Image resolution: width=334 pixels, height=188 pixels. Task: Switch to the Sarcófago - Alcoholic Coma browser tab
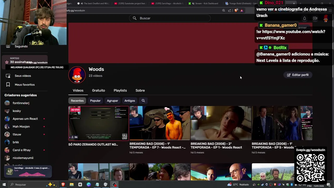(168, 3)
